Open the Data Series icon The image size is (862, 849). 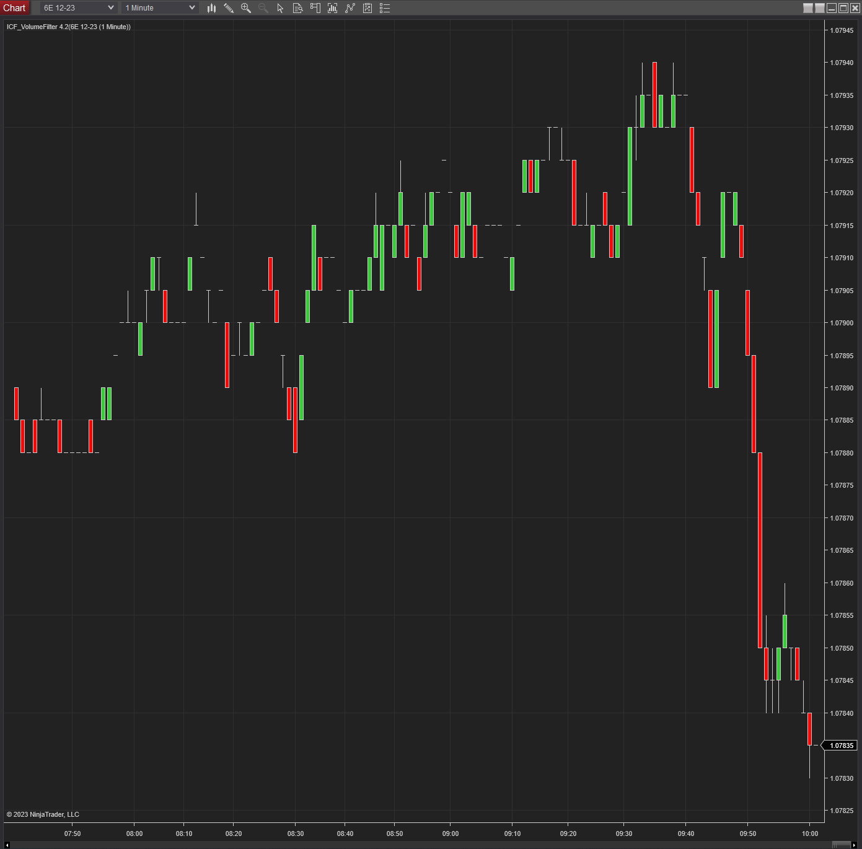click(x=333, y=8)
